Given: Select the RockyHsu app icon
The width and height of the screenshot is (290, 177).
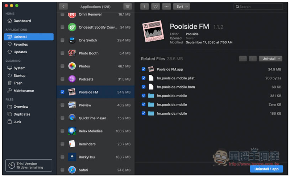Looking at the screenshot, I should (x=72, y=157).
